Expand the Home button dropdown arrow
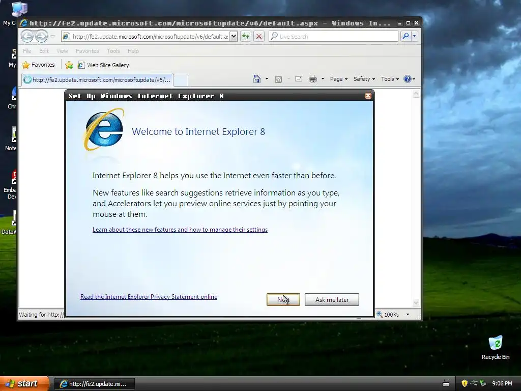The width and height of the screenshot is (521, 391). pyautogui.click(x=267, y=79)
